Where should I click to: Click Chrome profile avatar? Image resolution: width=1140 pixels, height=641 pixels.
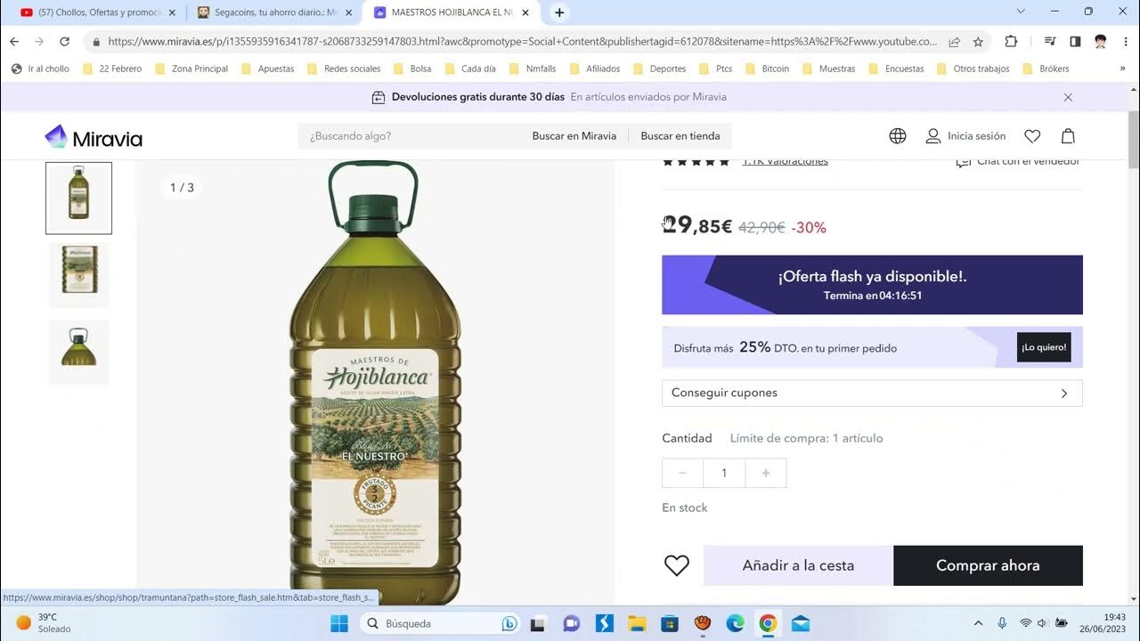(1101, 41)
